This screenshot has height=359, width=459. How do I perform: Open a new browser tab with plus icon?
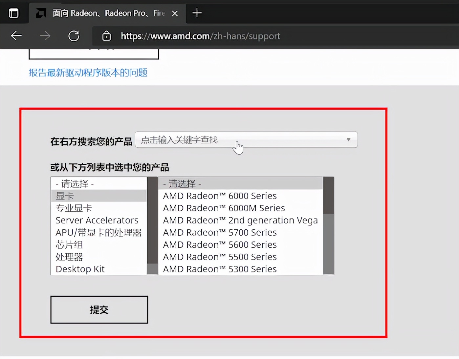point(197,13)
